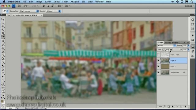Click the Rotate View tool in application bar
The width and height of the screenshot is (196, 110).
click(x=53, y=6)
